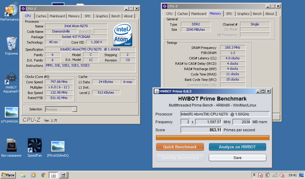Click safely remove hardware tray icon

268,175
